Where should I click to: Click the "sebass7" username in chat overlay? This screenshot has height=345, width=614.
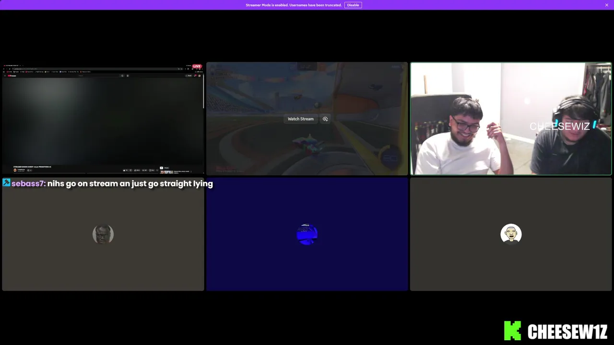27,184
